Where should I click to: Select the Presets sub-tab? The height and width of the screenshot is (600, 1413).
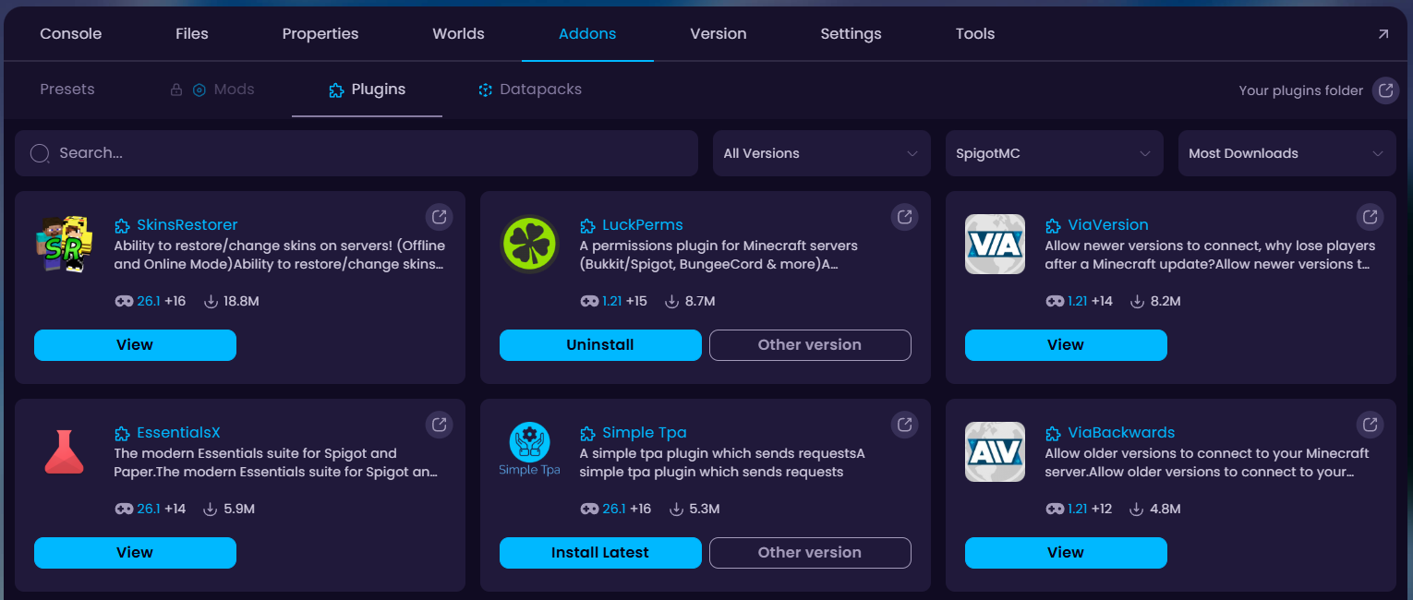pyautogui.click(x=67, y=90)
